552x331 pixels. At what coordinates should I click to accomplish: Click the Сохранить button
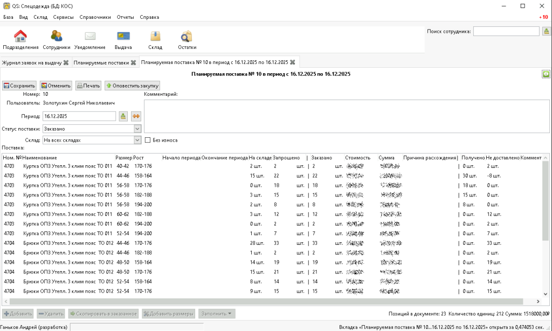coord(19,86)
